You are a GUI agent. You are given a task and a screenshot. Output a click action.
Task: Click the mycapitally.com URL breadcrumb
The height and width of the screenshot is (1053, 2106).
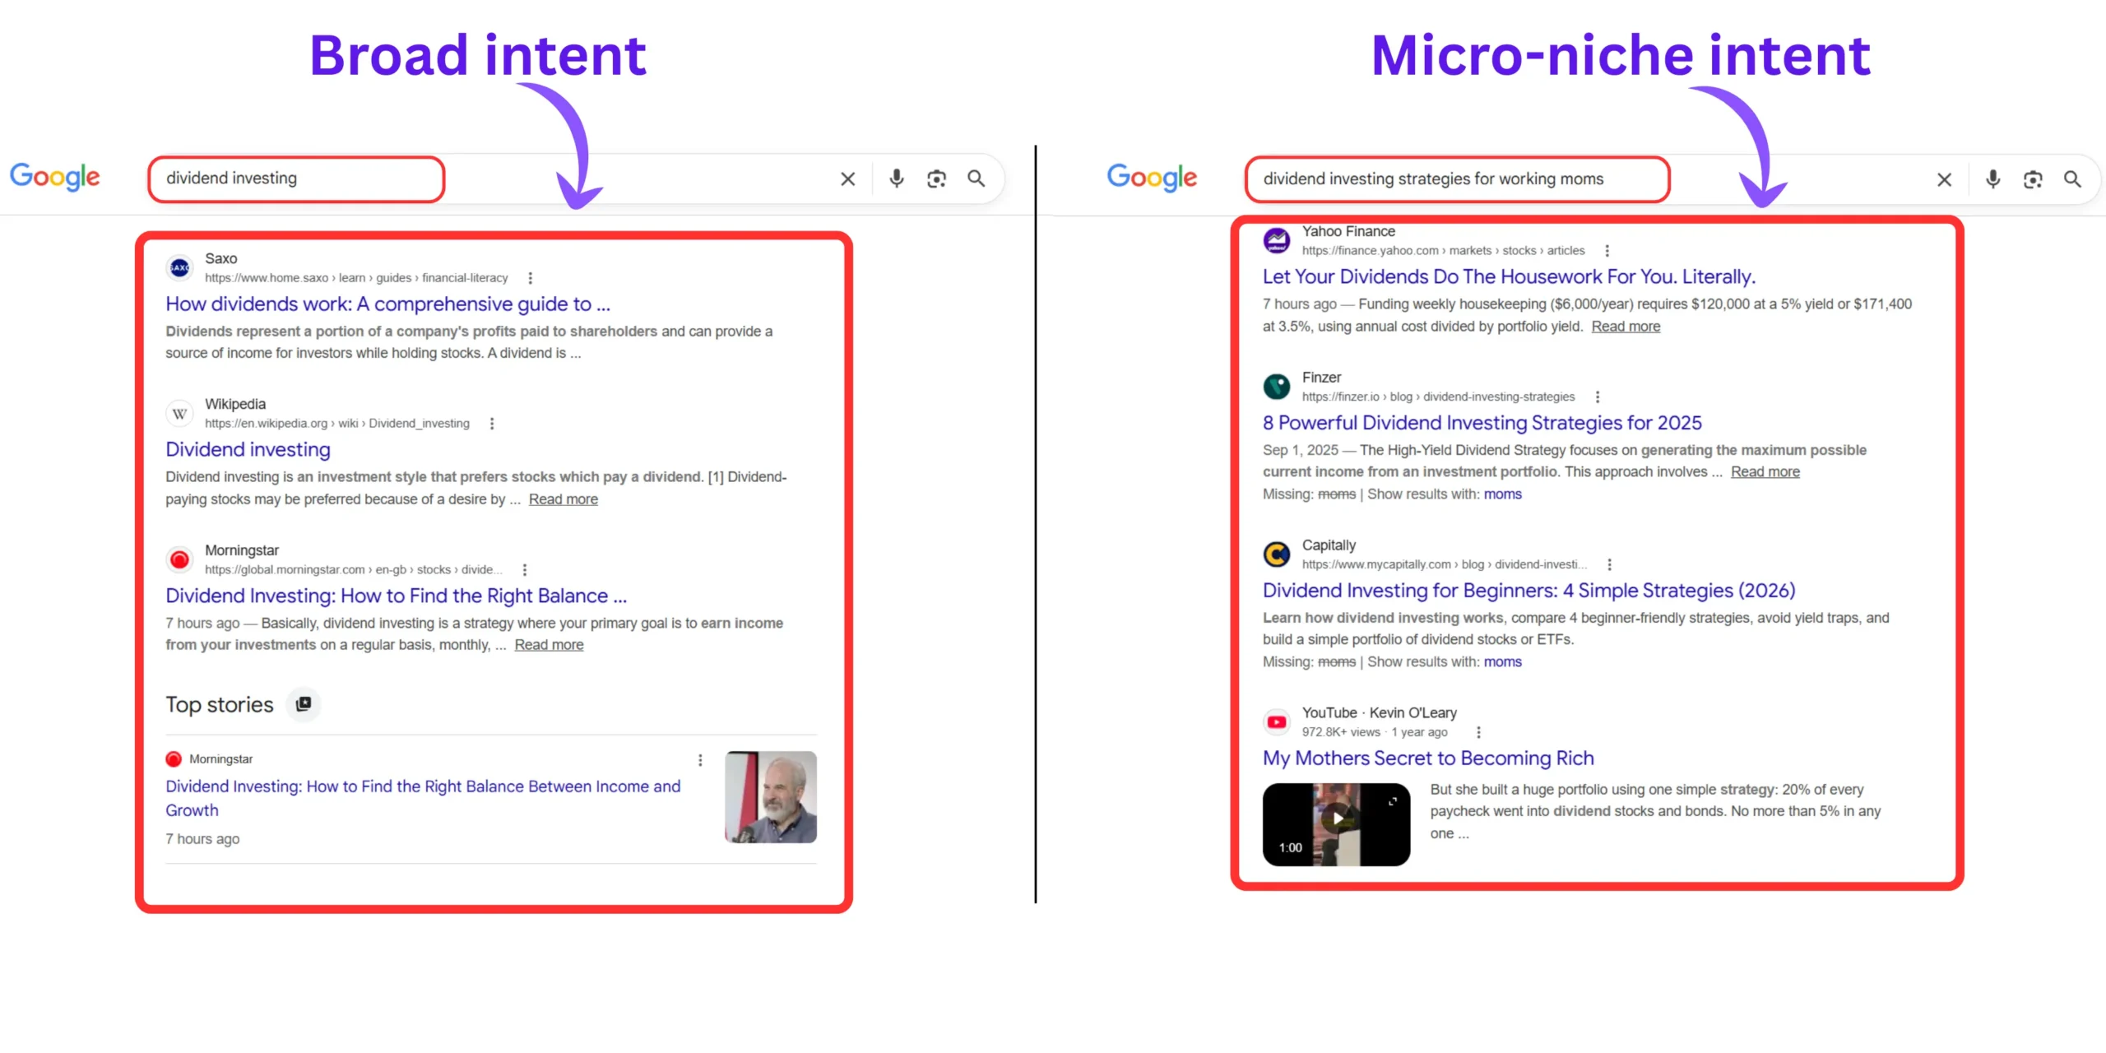pos(1445,564)
